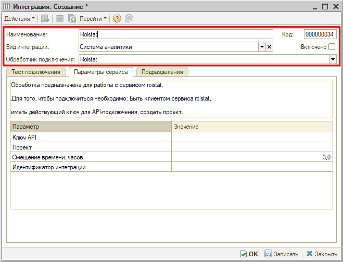
Task: Maximize the Интеграция window
Action: coord(325,7)
